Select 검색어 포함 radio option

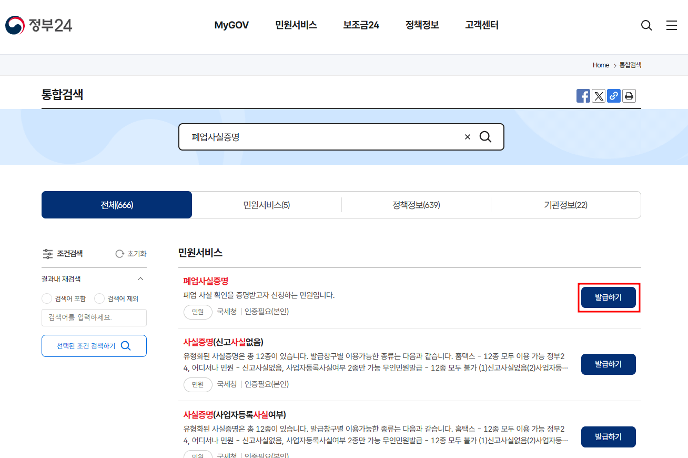(47, 298)
